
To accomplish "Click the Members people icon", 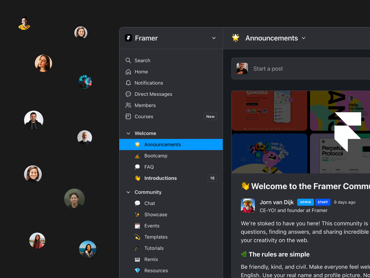I will point(128,105).
